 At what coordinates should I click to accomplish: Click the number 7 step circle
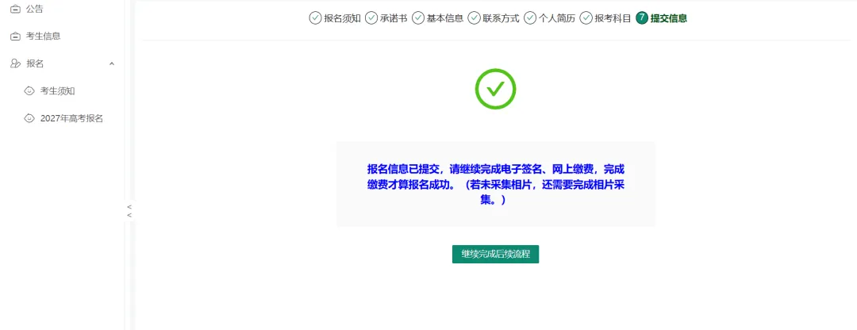pos(642,18)
